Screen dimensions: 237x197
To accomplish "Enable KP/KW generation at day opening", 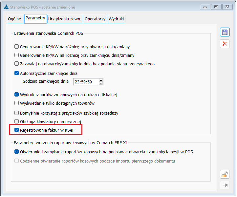I will [x=16, y=47].
